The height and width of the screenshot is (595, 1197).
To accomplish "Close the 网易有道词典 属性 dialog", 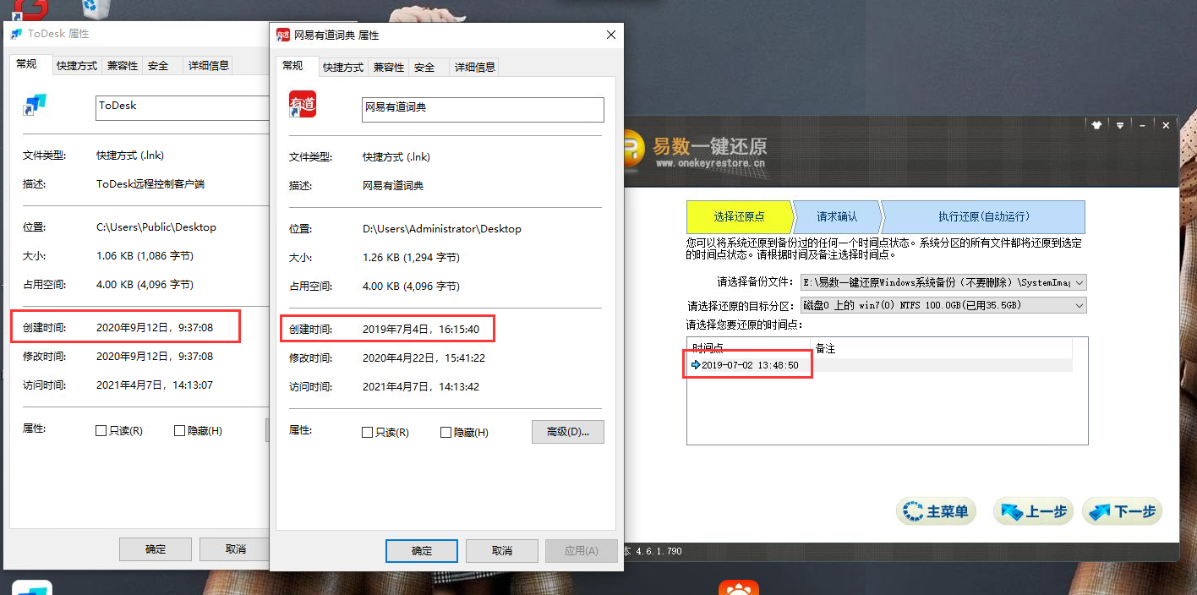I will click(x=610, y=35).
